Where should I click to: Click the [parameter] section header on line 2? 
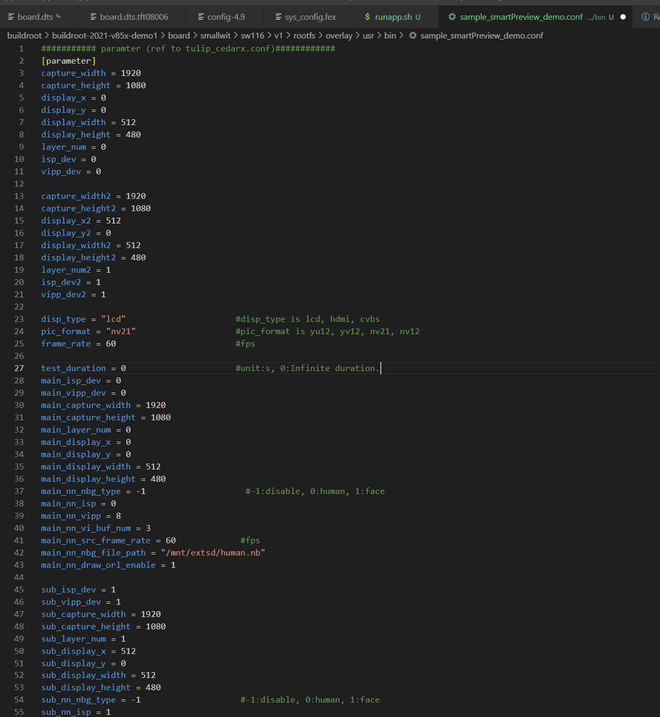[x=68, y=61]
